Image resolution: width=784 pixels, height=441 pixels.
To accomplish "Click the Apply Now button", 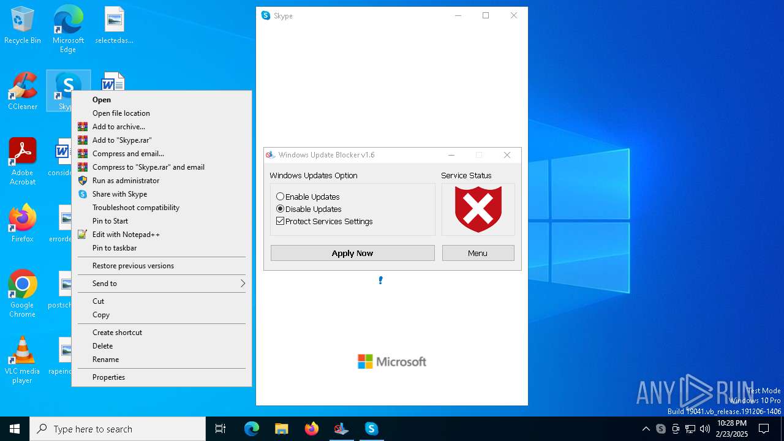I will tap(353, 253).
